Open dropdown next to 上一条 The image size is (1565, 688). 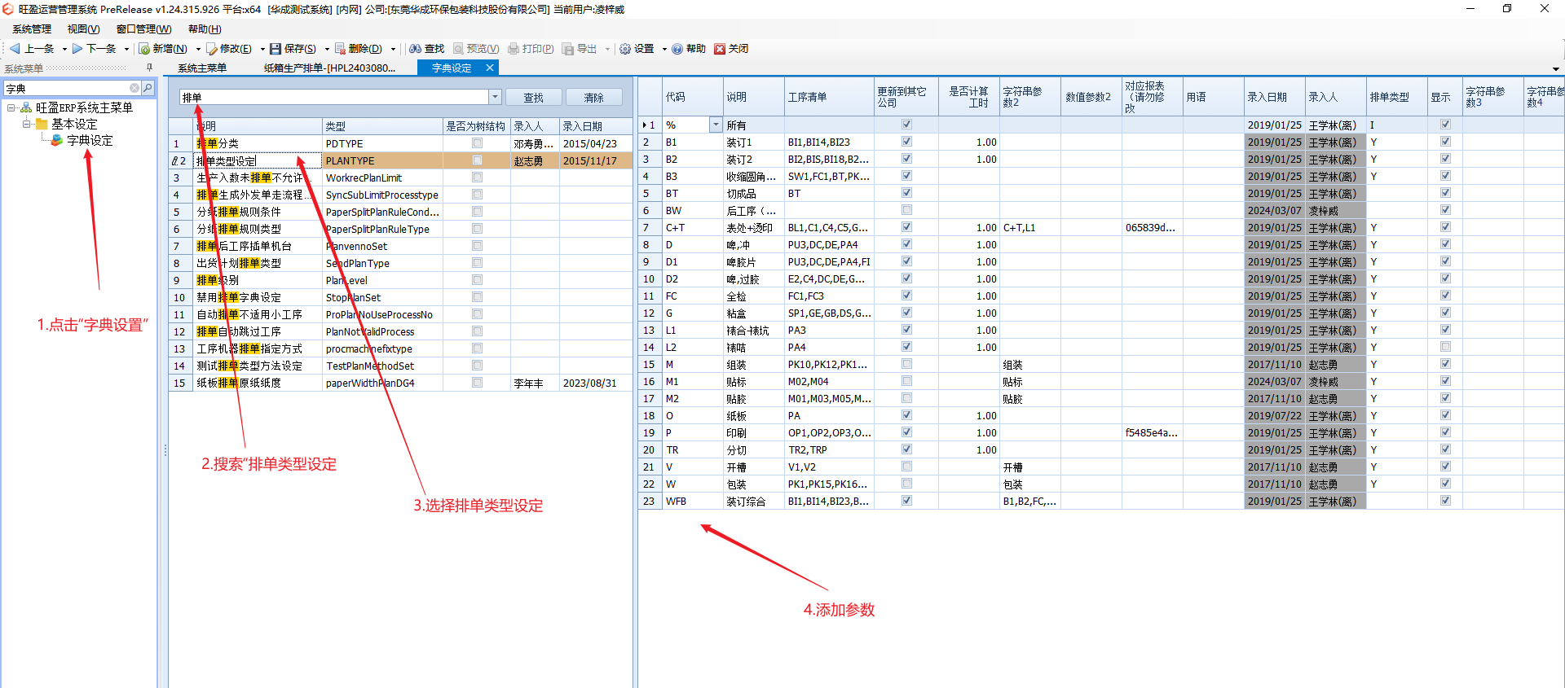64,49
